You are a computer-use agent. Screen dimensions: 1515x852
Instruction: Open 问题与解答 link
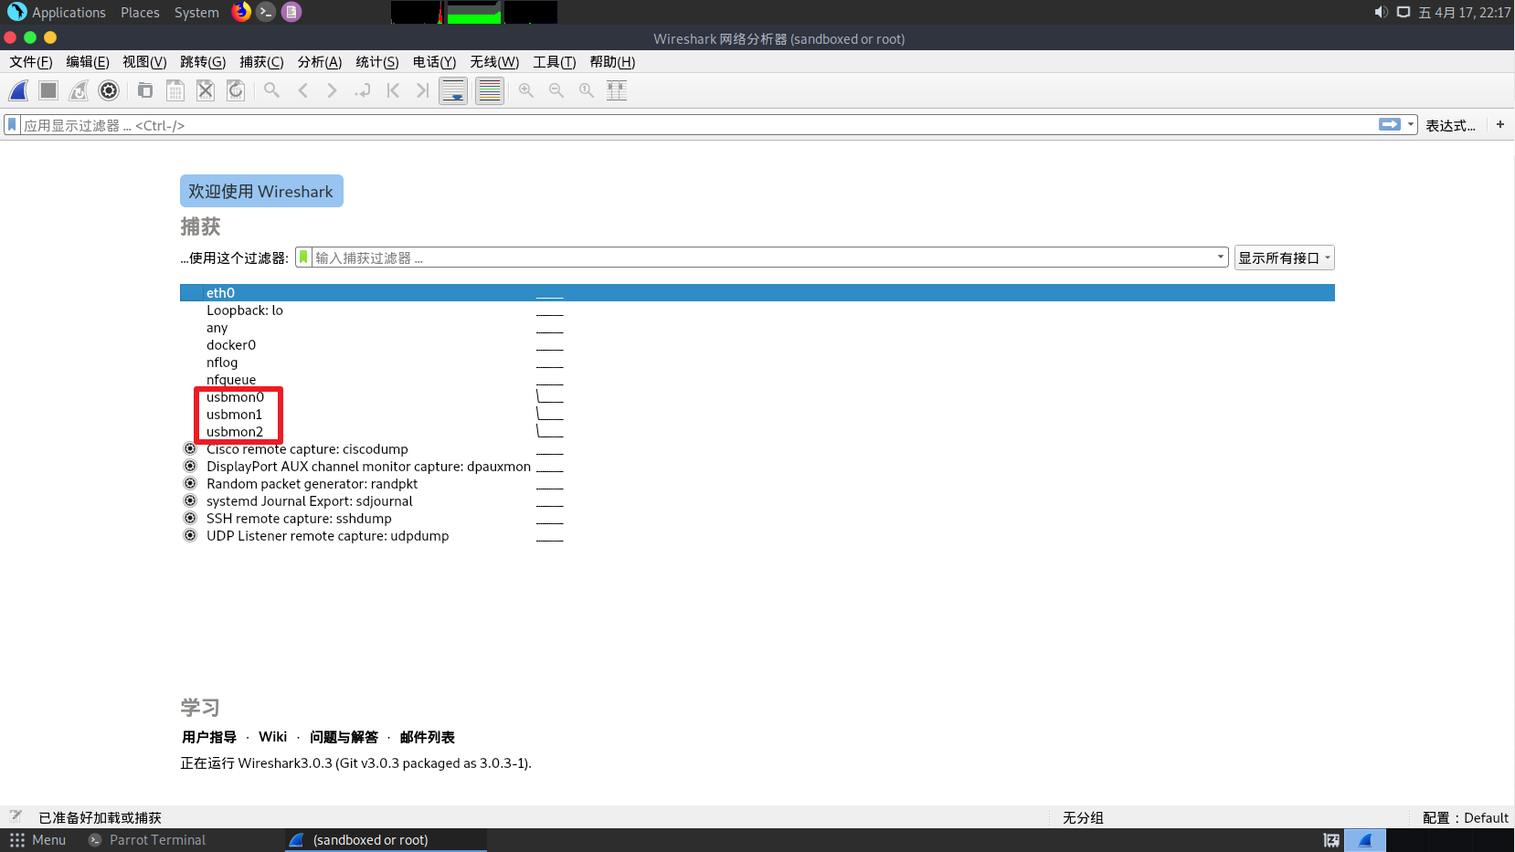(344, 737)
